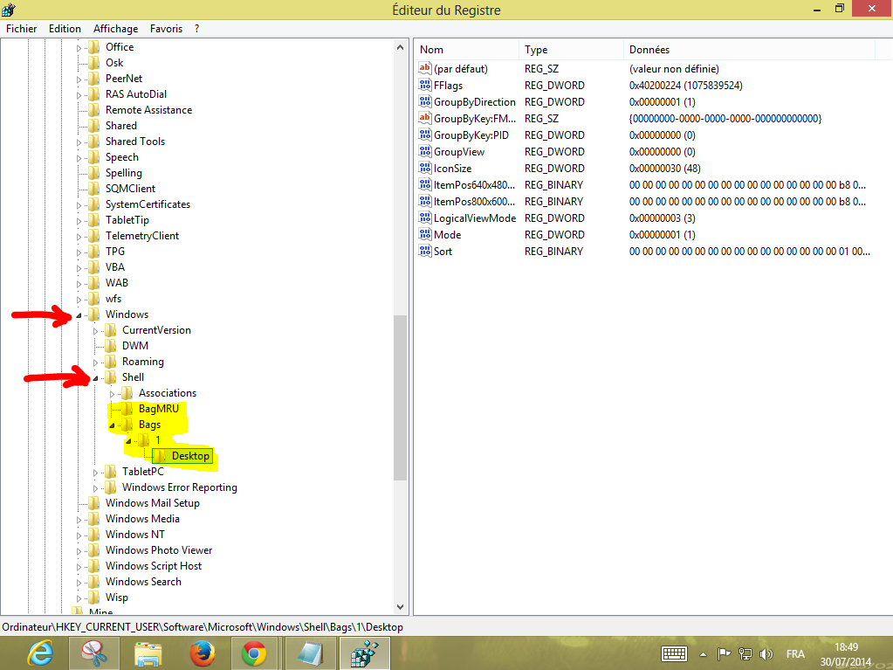This screenshot has width=893, height=670.
Task: Open the Favoris menu
Action: (166, 29)
